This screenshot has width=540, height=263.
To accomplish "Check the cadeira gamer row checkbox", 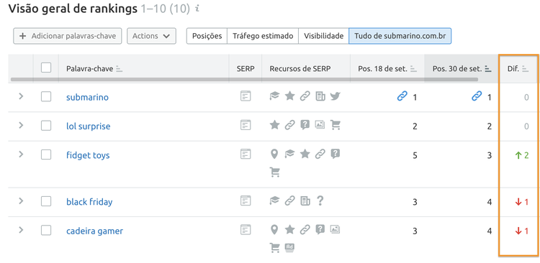I will [46, 230].
